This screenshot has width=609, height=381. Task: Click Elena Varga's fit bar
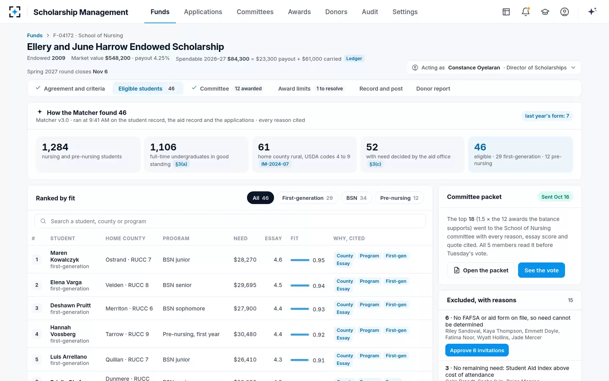pos(300,285)
